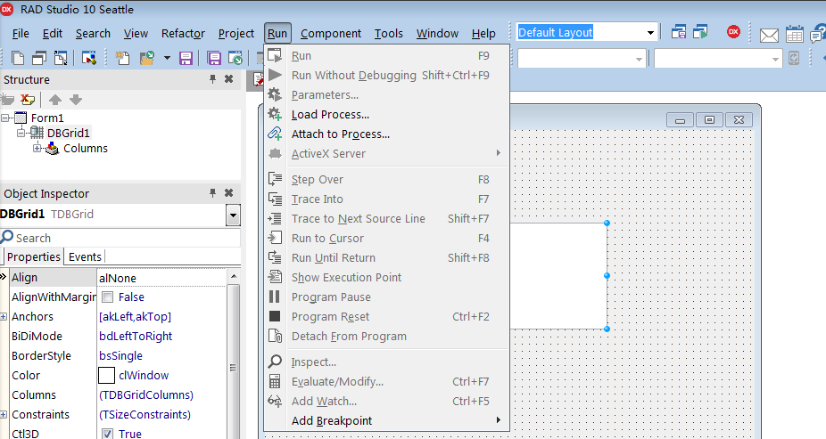Viewport: 826px width, 439px height.
Task: Collapse the Form1 tree node
Action: (4, 118)
